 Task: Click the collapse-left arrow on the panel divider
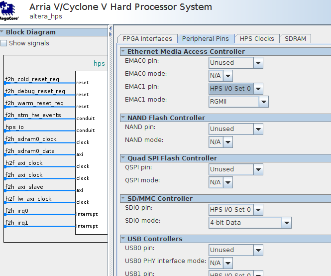110,28
